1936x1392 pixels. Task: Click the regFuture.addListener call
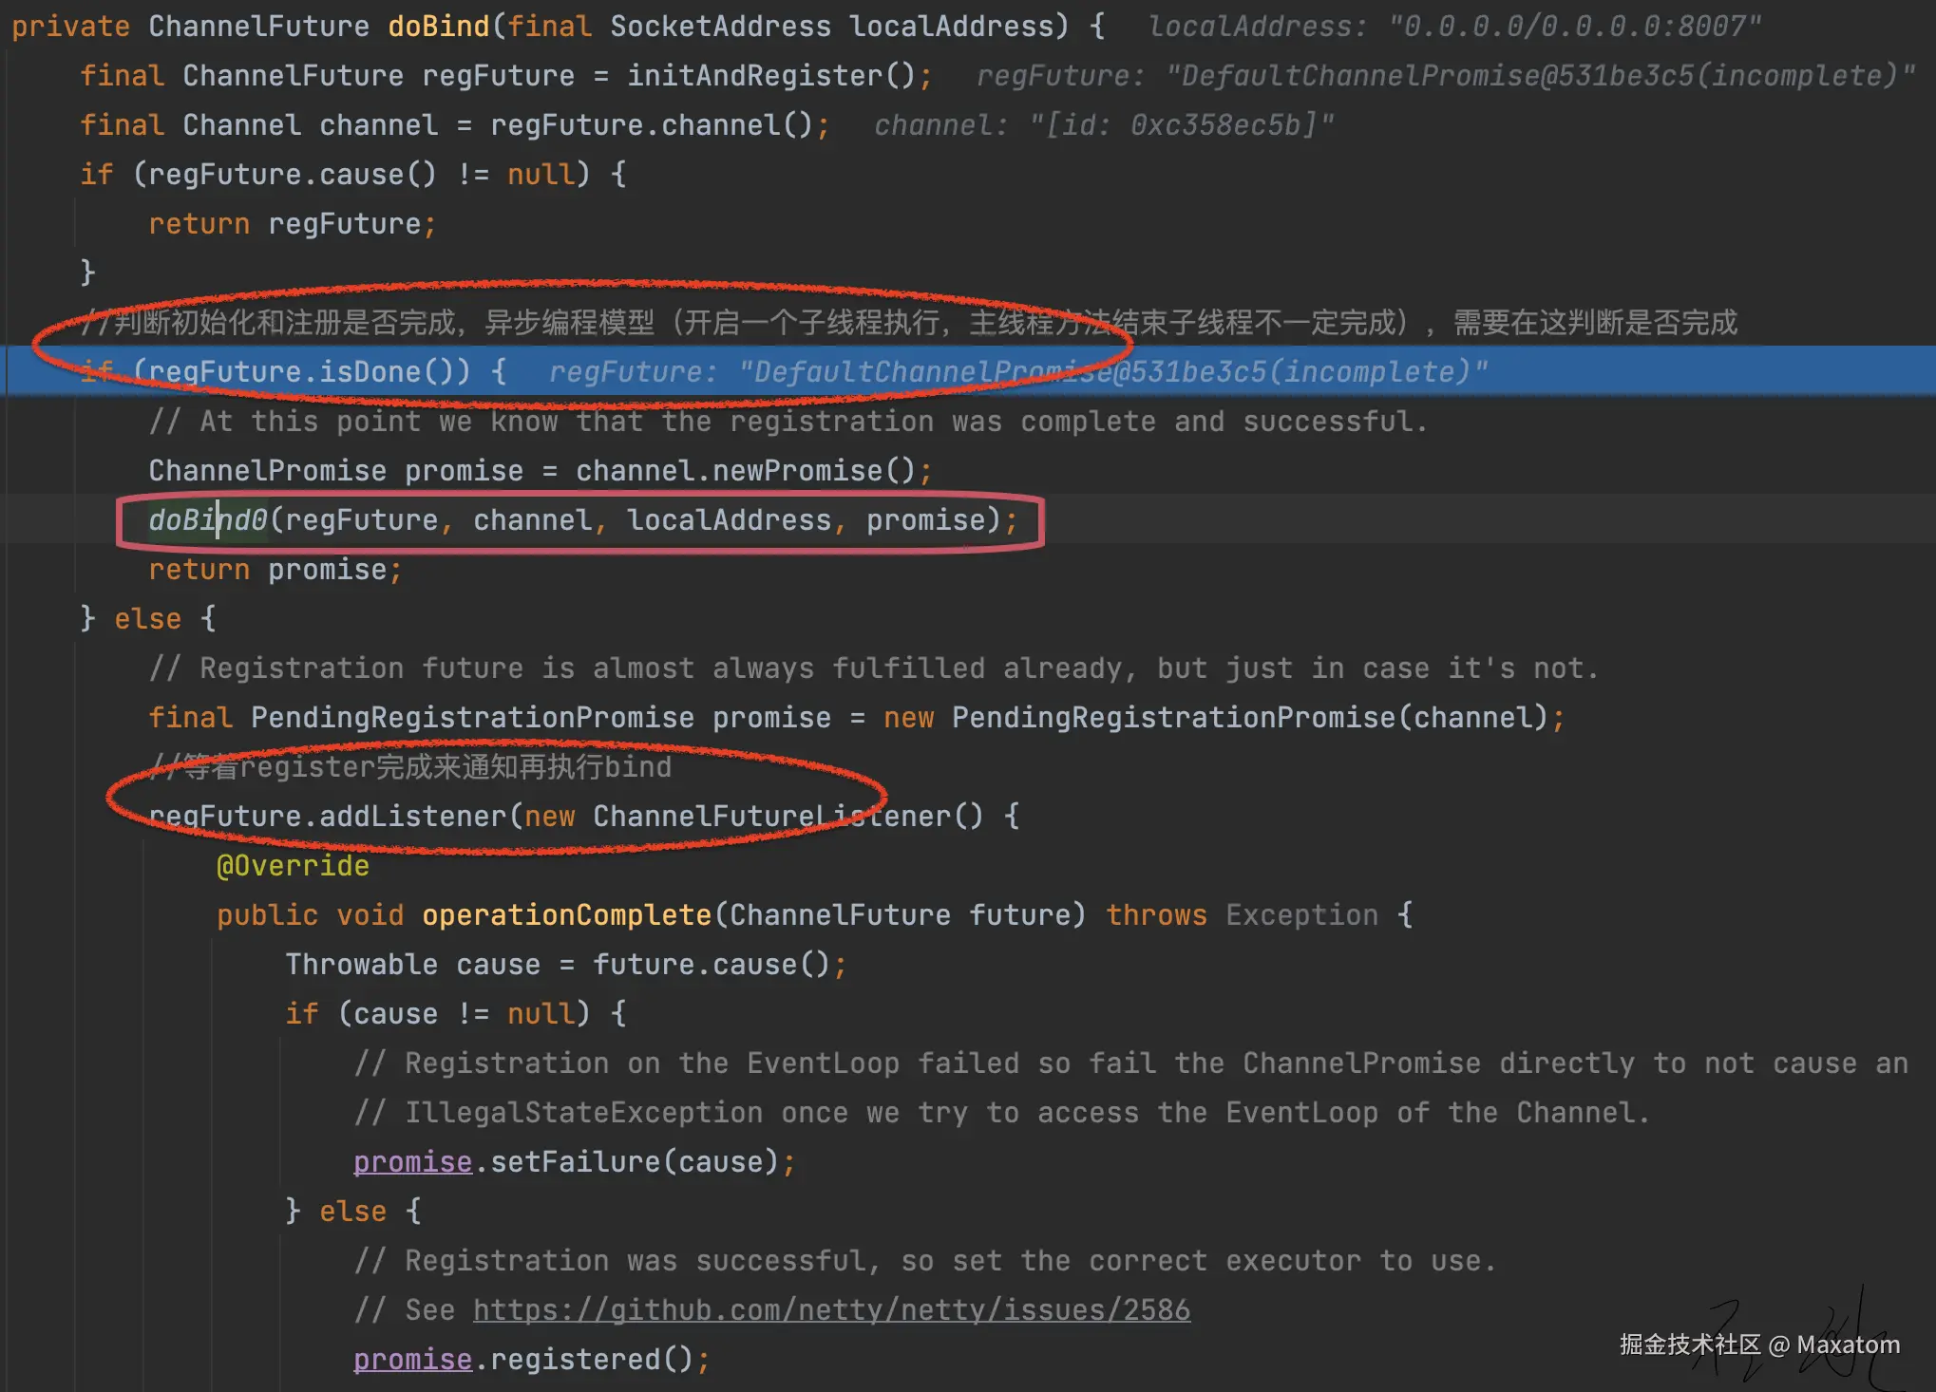[x=328, y=816]
